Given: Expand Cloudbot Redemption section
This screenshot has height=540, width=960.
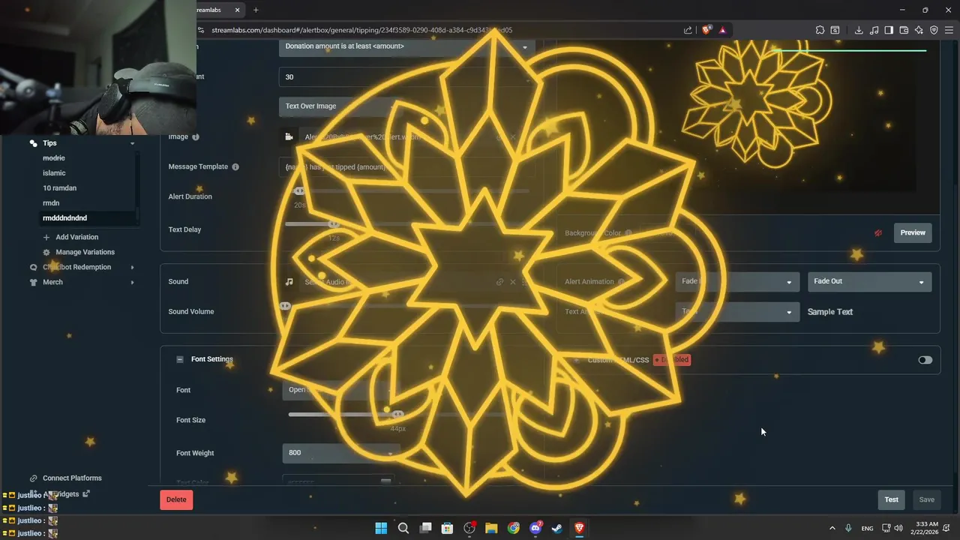Looking at the screenshot, I should tap(133, 267).
